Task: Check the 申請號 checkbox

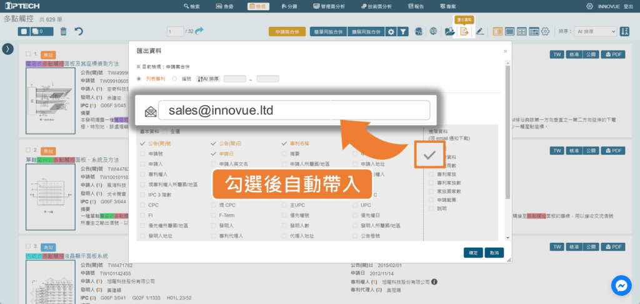Action: point(144,154)
